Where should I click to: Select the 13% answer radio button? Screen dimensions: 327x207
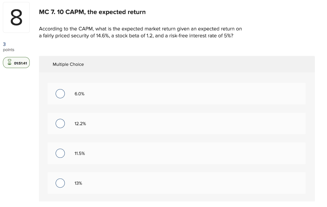(x=60, y=183)
